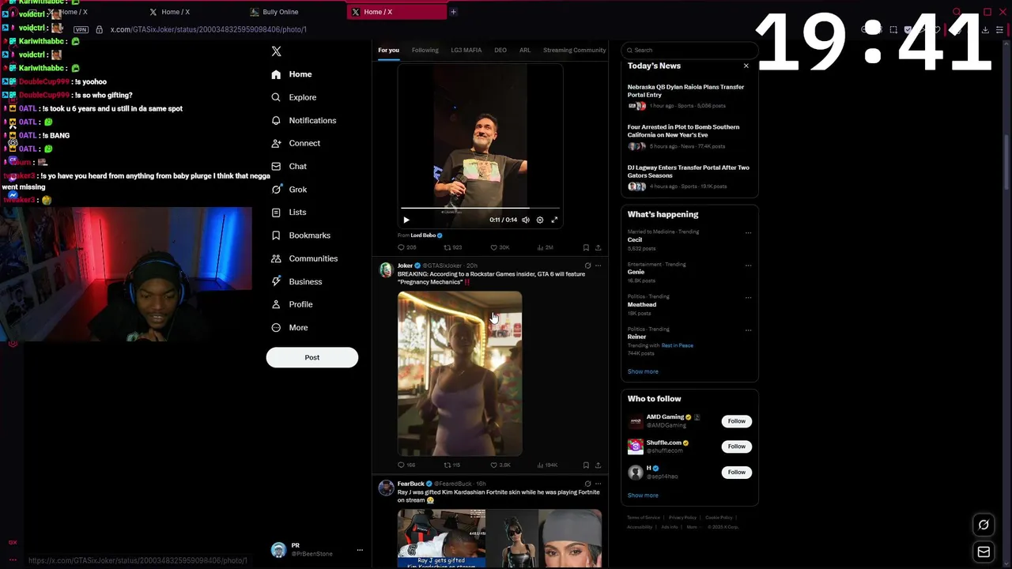View analytics for the 2M views post
Viewport: 1012px width, 569px height.
pyautogui.click(x=545, y=247)
